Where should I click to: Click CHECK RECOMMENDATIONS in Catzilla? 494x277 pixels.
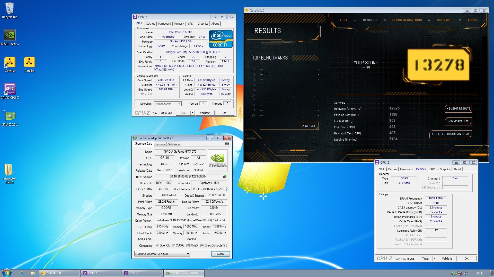[451, 134]
